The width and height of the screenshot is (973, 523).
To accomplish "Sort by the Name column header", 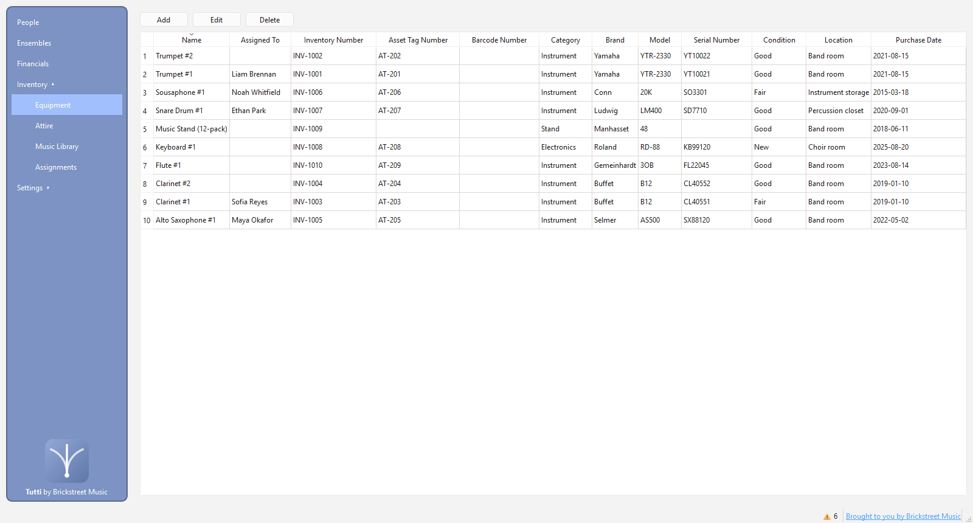I will click(192, 40).
